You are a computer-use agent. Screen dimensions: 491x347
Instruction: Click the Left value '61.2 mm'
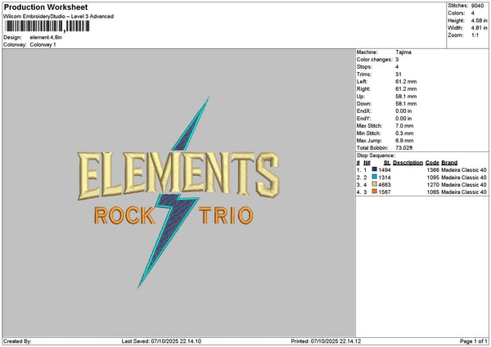pos(406,82)
